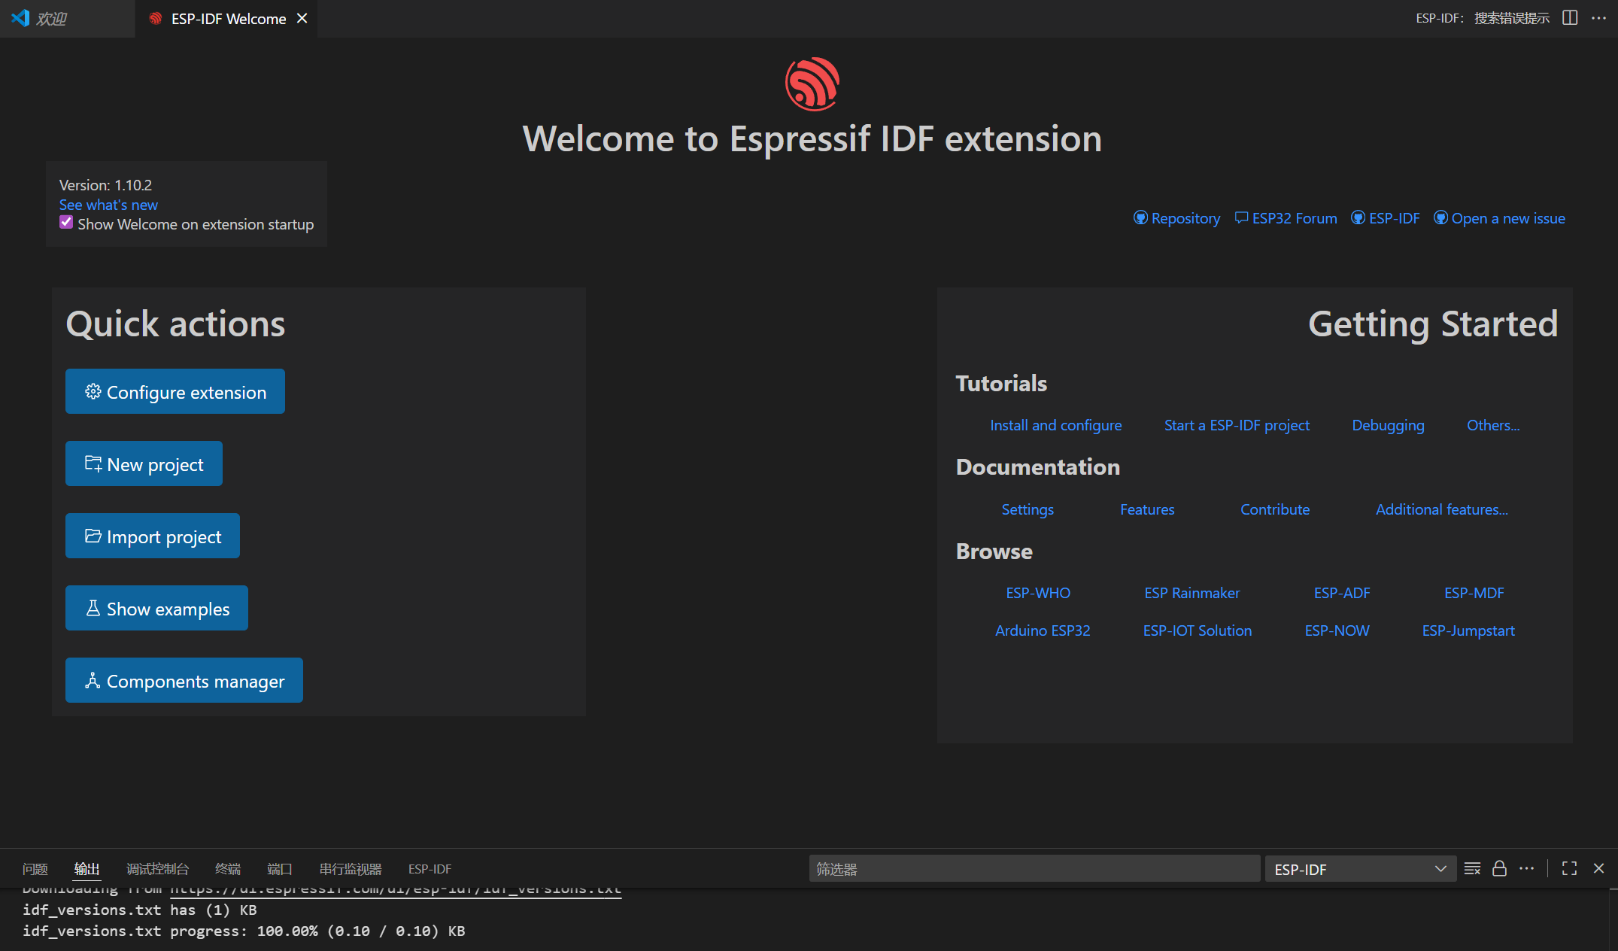
Task: Click ESP-IDF 搜索错误提示 in the title area
Action: (x=1483, y=18)
